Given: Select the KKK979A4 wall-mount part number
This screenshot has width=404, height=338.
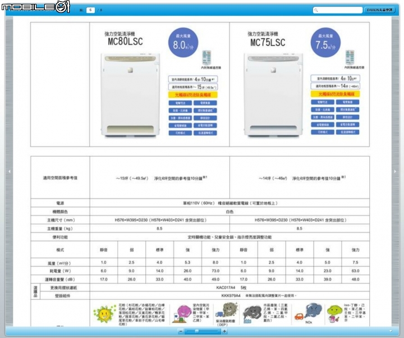Looking at the screenshot, I should click(x=231, y=295).
